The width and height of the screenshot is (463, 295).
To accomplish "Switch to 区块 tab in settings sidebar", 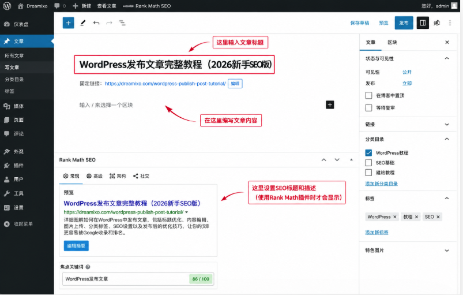I will pos(392,42).
